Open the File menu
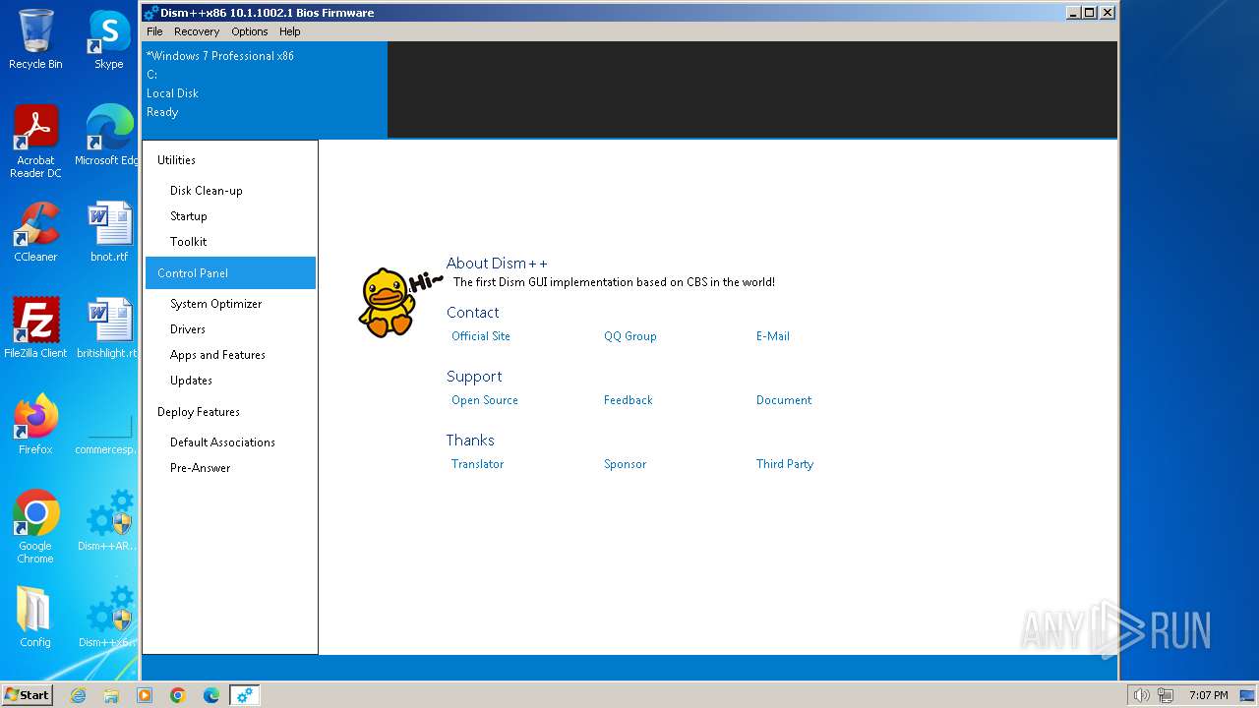1259x708 pixels. click(x=154, y=31)
